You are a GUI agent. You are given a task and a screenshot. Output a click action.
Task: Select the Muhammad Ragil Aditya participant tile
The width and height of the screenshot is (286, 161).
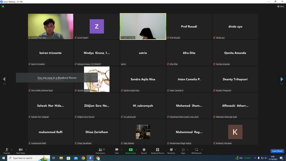tap(189, 132)
